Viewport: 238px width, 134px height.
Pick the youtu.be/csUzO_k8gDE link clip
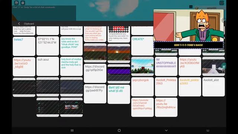click(x=24, y=67)
